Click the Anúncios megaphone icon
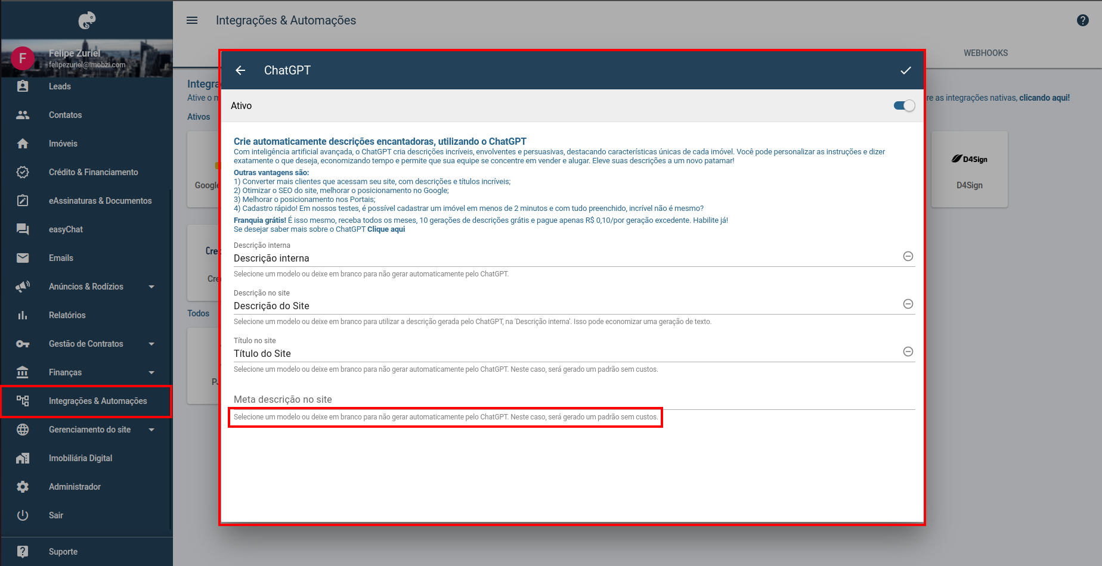Viewport: 1102px width, 566px height. click(23, 287)
